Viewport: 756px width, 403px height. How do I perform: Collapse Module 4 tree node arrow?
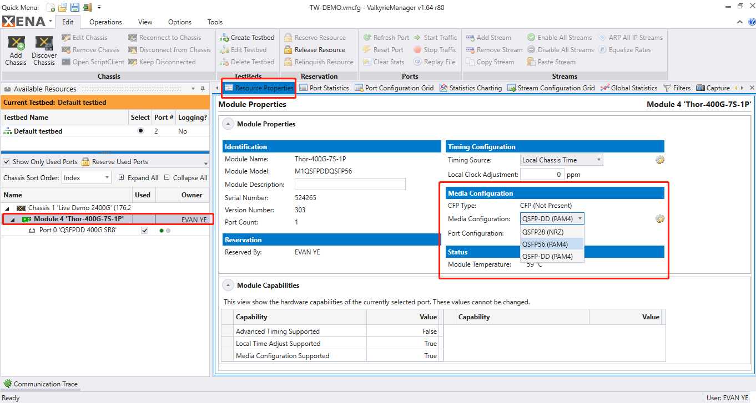click(13, 220)
